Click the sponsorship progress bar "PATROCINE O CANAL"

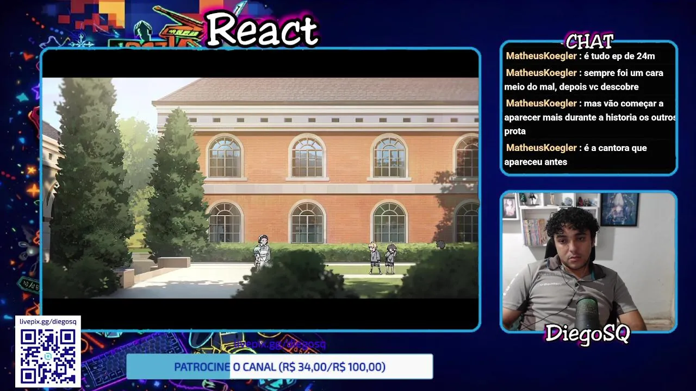pyautogui.click(x=279, y=367)
